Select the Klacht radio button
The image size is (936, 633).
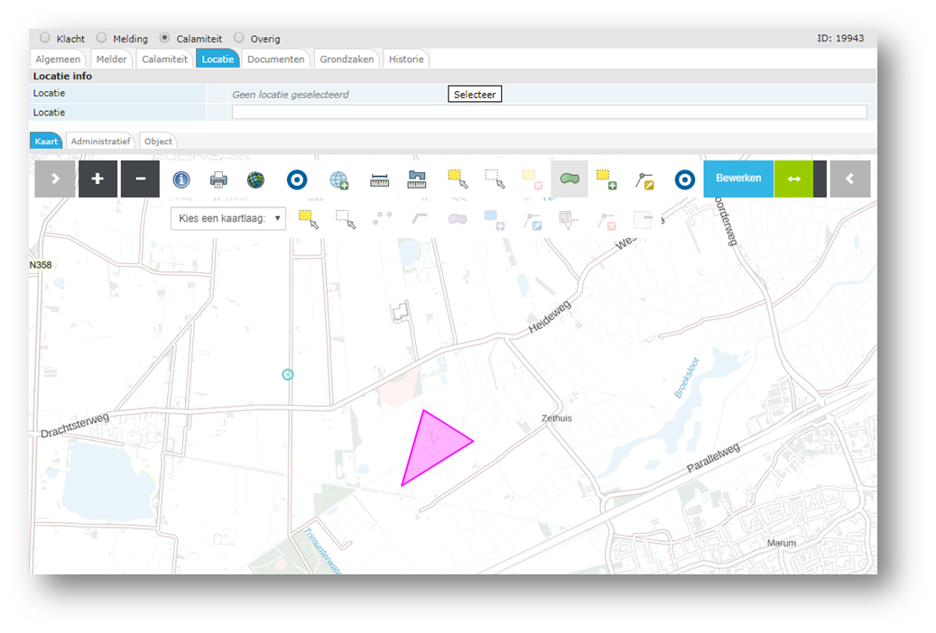click(x=45, y=39)
